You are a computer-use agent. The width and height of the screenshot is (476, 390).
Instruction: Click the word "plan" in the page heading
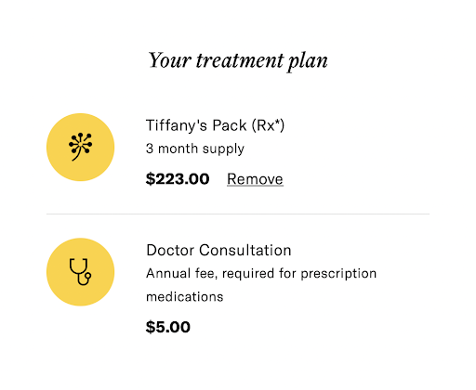click(x=308, y=61)
